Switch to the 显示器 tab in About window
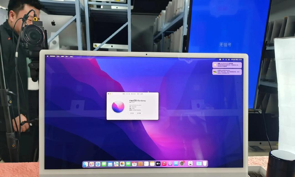The height and width of the screenshot is (177, 295). pos(128,94)
